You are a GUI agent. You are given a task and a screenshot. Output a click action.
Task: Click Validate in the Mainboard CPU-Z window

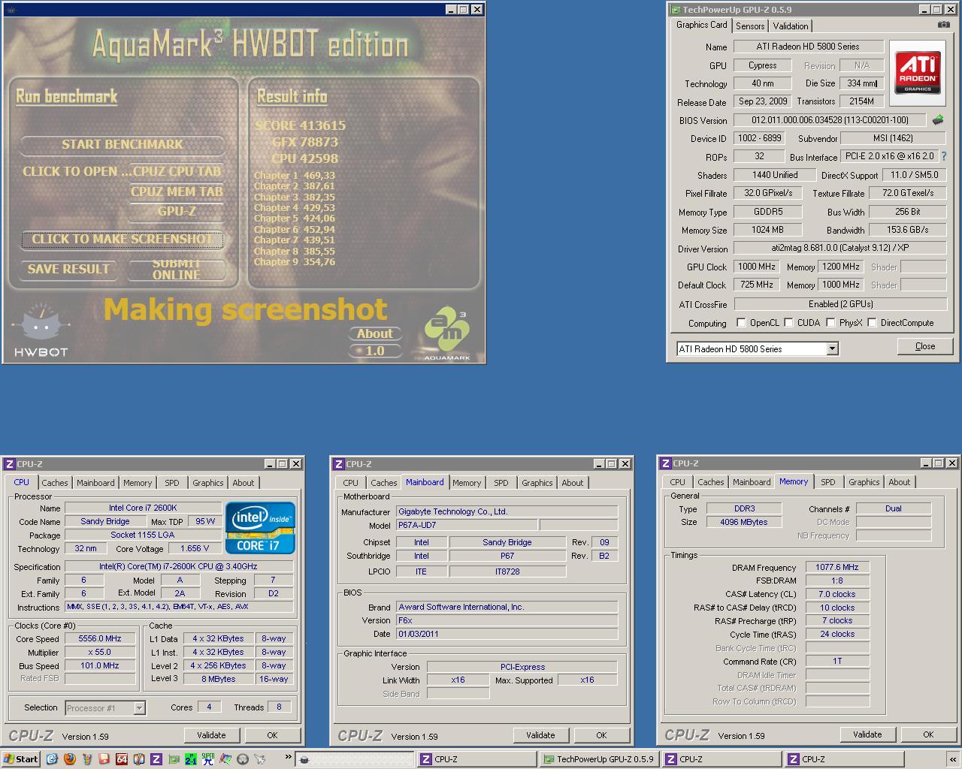[540, 735]
